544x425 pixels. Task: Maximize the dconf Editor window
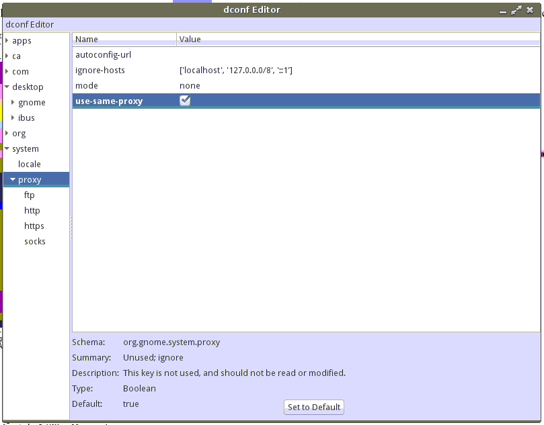(516, 10)
